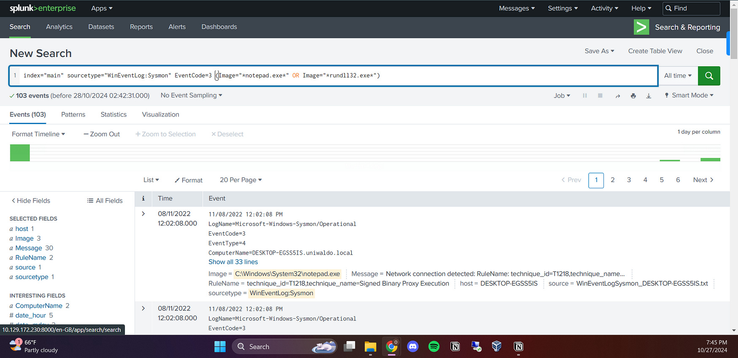Click the large green timeline bar
The width and height of the screenshot is (738, 358).
pos(20,153)
